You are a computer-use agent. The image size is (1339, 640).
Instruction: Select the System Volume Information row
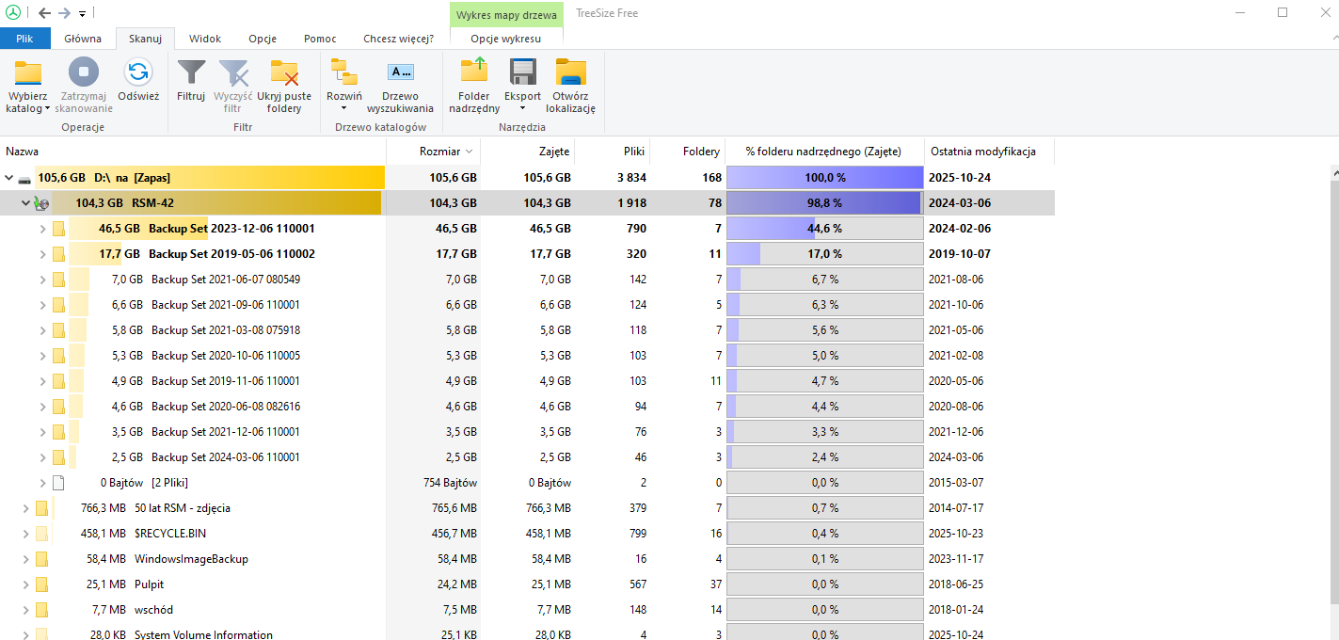pos(527,634)
